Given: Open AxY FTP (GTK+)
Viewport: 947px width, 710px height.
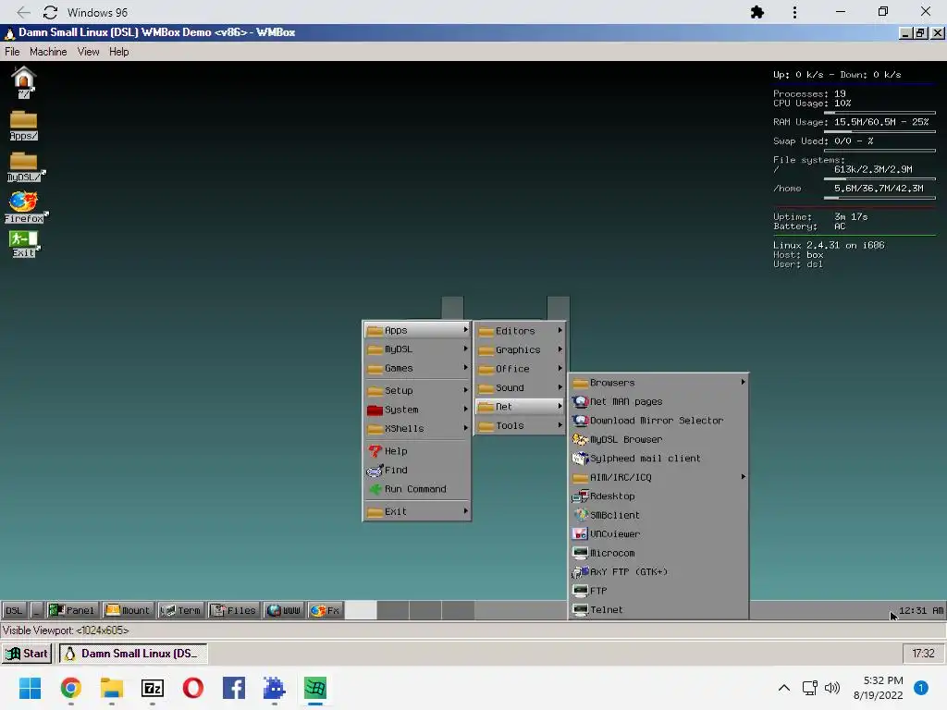Looking at the screenshot, I should (658, 571).
